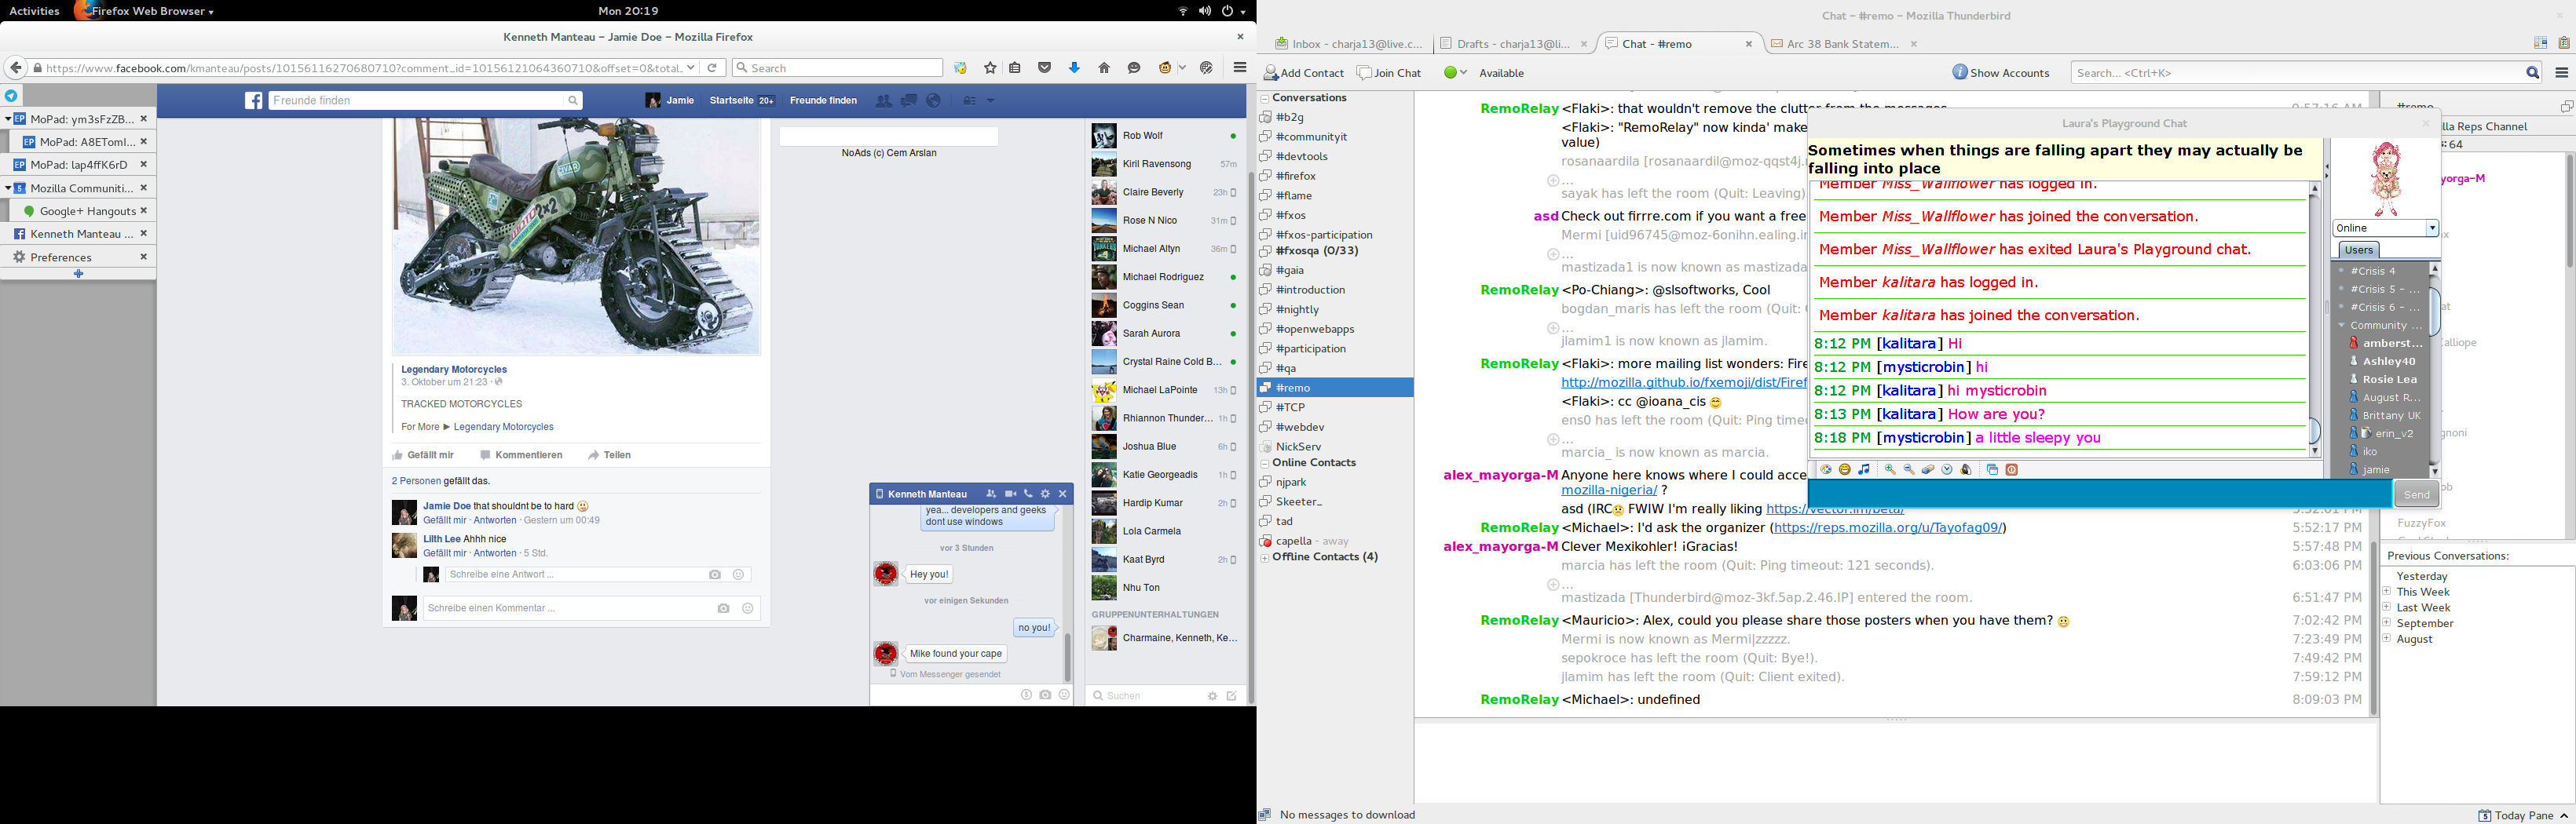Start video call with Kenneth Manteau

click(1011, 494)
